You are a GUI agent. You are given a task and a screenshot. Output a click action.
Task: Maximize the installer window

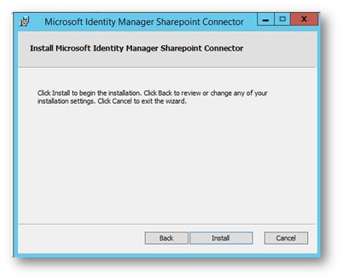coord(282,19)
